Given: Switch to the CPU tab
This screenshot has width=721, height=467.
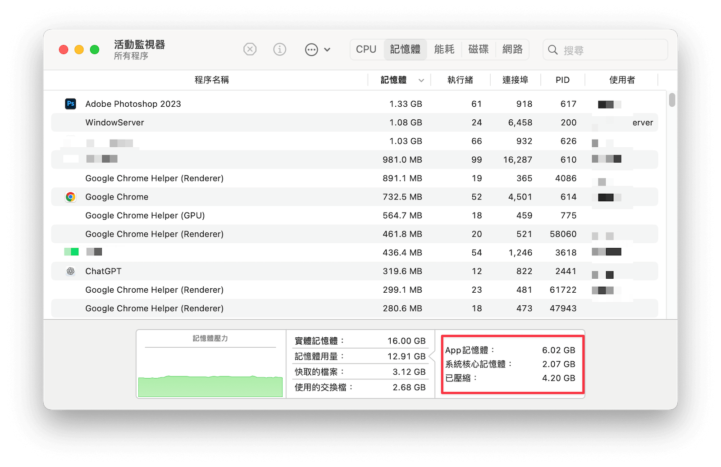Looking at the screenshot, I should point(366,49).
